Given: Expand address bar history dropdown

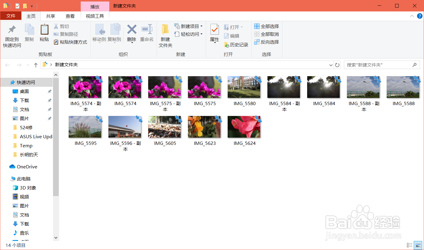Looking at the screenshot, I should [x=331, y=65].
